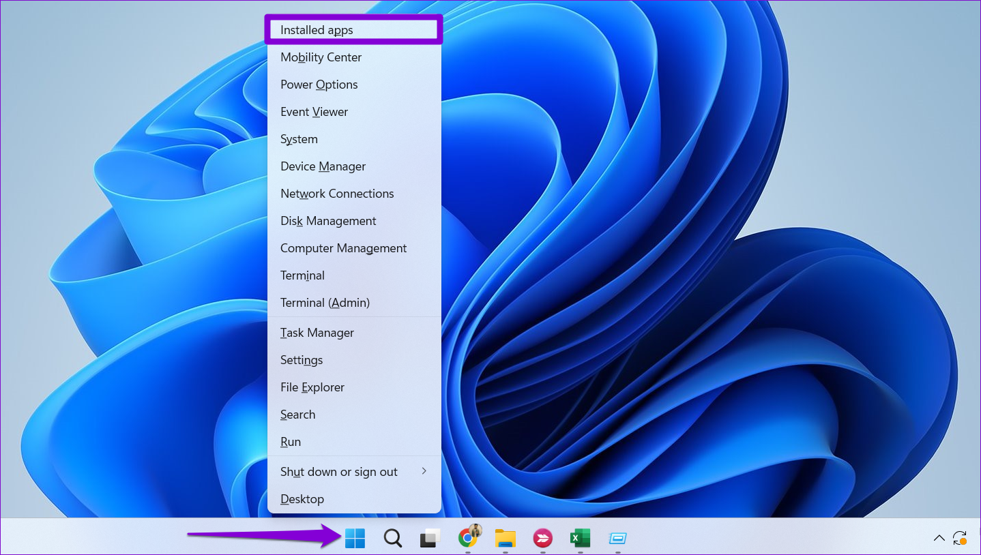Show hidden system tray icons

pos(939,538)
